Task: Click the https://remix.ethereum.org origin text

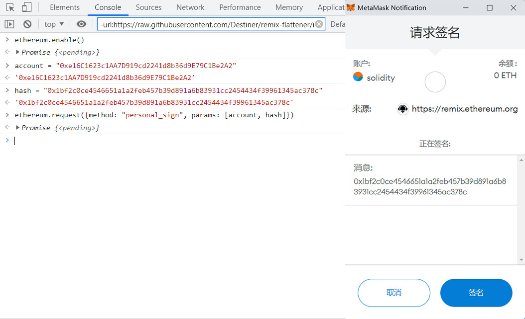Action: pyautogui.click(x=465, y=109)
